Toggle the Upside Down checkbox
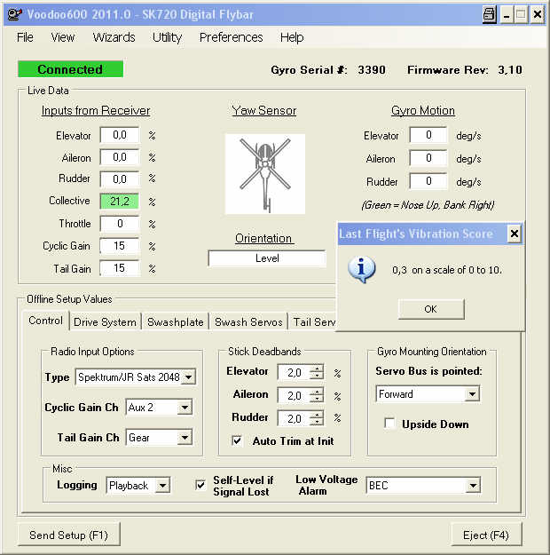 click(389, 424)
